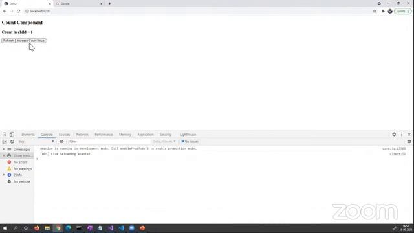
Task: Click the green Update button in Chrome
Action: point(402,11)
